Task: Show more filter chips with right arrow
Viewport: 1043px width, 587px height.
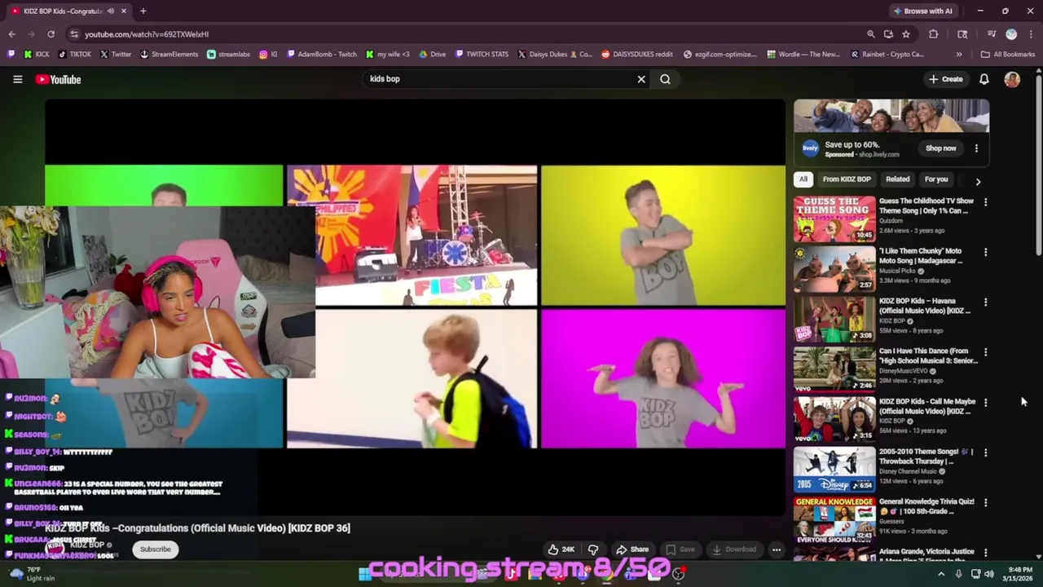Action: pos(978,181)
